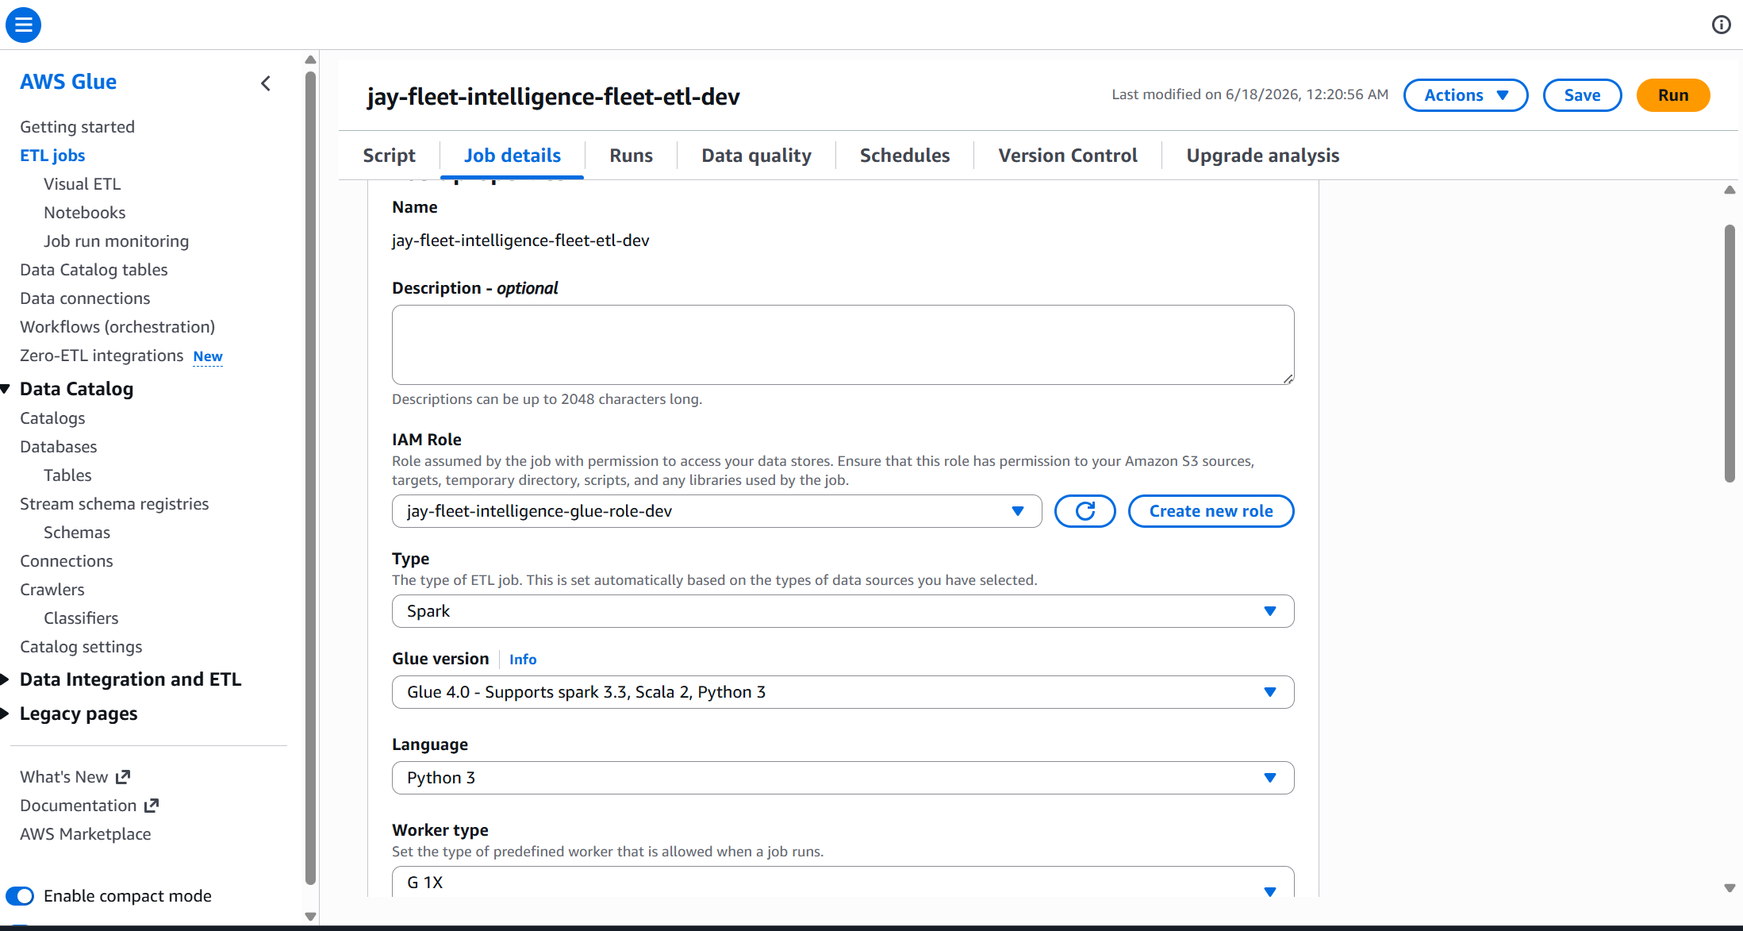
Task: Open Databases in sidebar
Action: (58, 447)
